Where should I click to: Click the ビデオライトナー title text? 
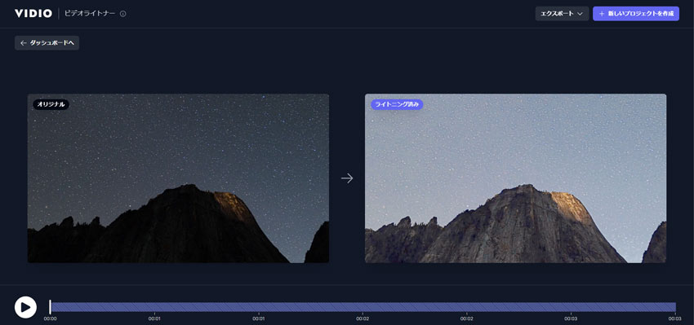[x=90, y=14]
